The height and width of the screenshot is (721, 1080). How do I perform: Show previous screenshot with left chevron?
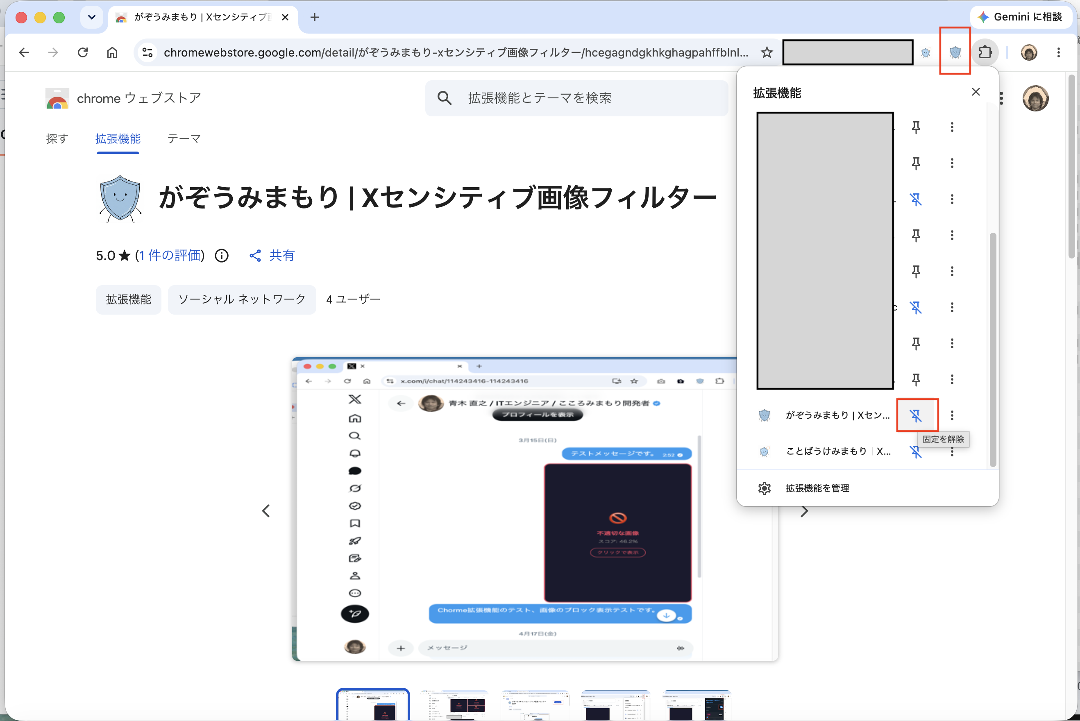[x=266, y=511]
